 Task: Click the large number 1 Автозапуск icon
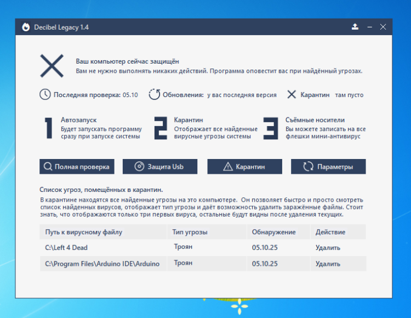(x=49, y=128)
